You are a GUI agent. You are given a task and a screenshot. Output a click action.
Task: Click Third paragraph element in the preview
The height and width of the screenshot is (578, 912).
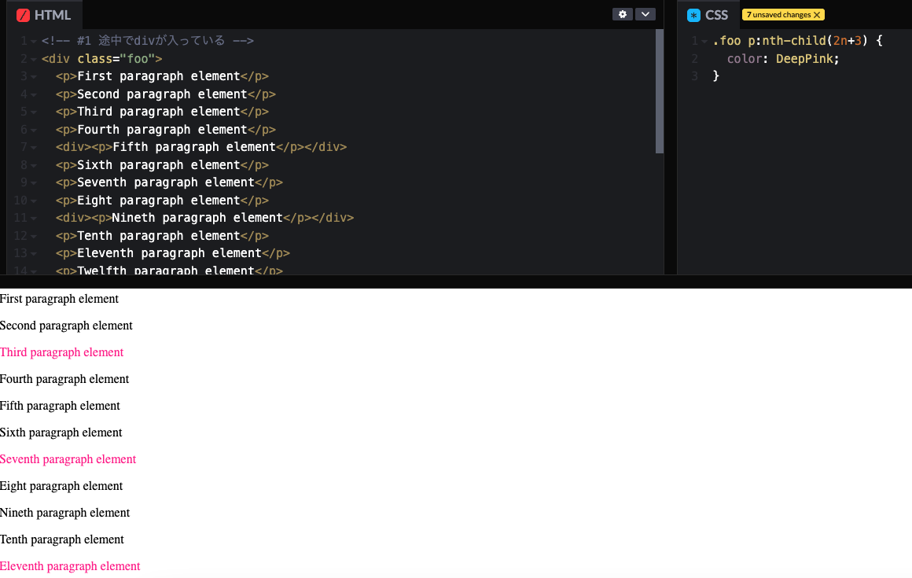click(61, 352)
